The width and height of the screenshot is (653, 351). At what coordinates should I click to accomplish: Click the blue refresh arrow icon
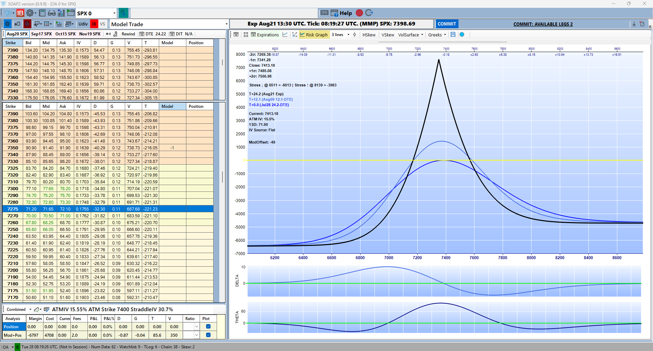[x=369, y=13]
